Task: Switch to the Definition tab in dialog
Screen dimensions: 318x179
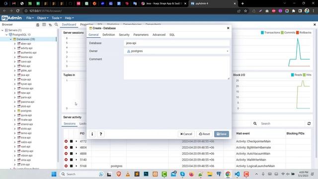Action: (x=109, y=35)
